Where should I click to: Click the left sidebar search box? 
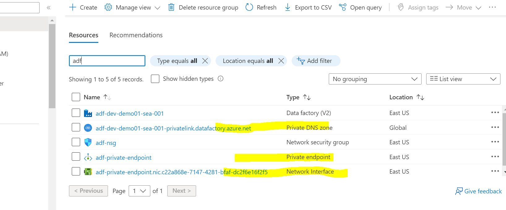(19, 8)
